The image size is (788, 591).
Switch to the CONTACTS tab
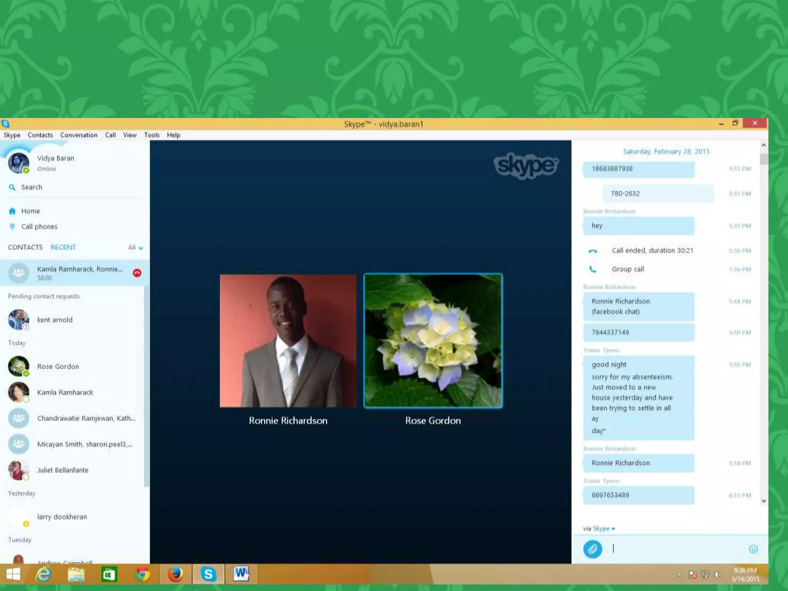[25, 247]
